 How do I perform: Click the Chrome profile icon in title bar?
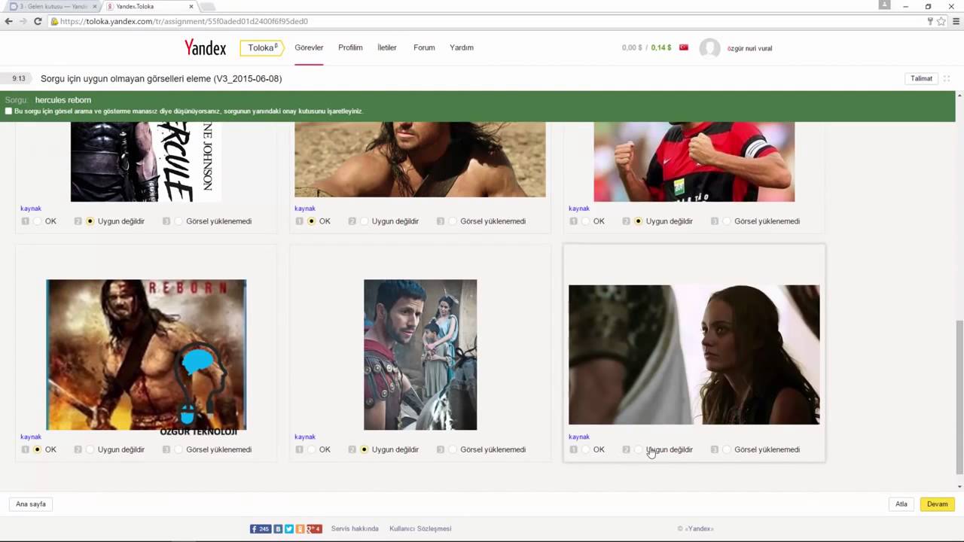[x=885, y=5]
